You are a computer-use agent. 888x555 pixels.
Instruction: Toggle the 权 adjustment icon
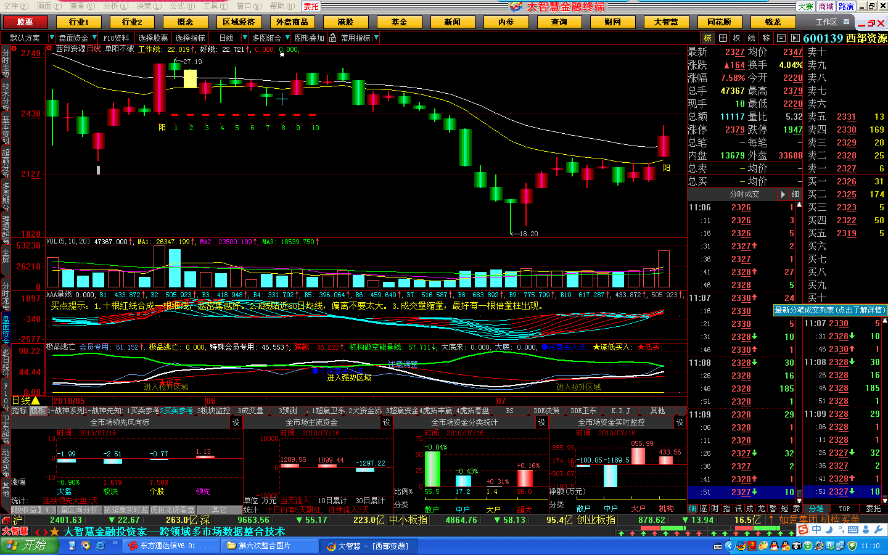click(737, 38)
